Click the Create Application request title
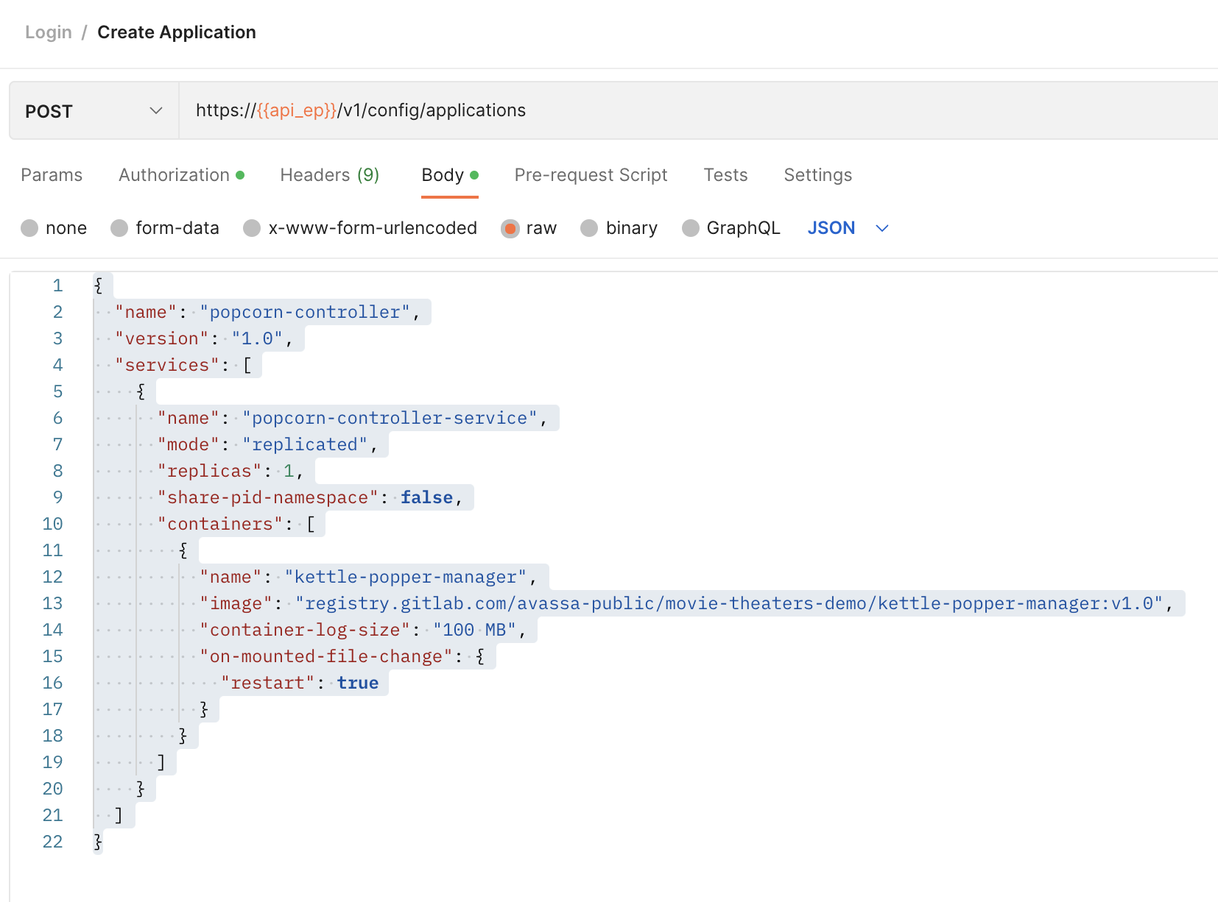1218x902 pixels. coord(177,32)
